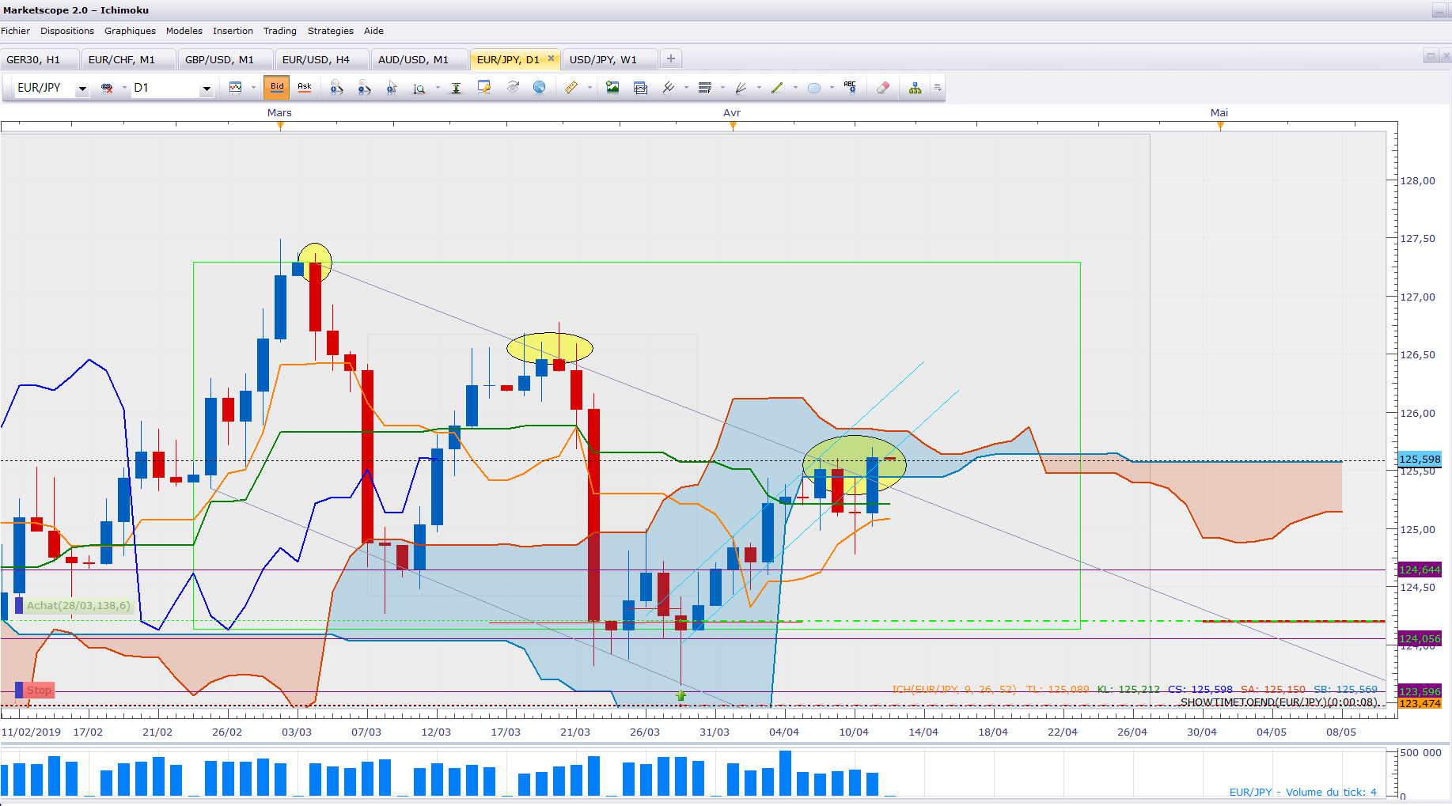The height and width of the screenshot is (806, 1452).
Task: Click the vertical scale fit icon
Action: [x=456, y=88]
